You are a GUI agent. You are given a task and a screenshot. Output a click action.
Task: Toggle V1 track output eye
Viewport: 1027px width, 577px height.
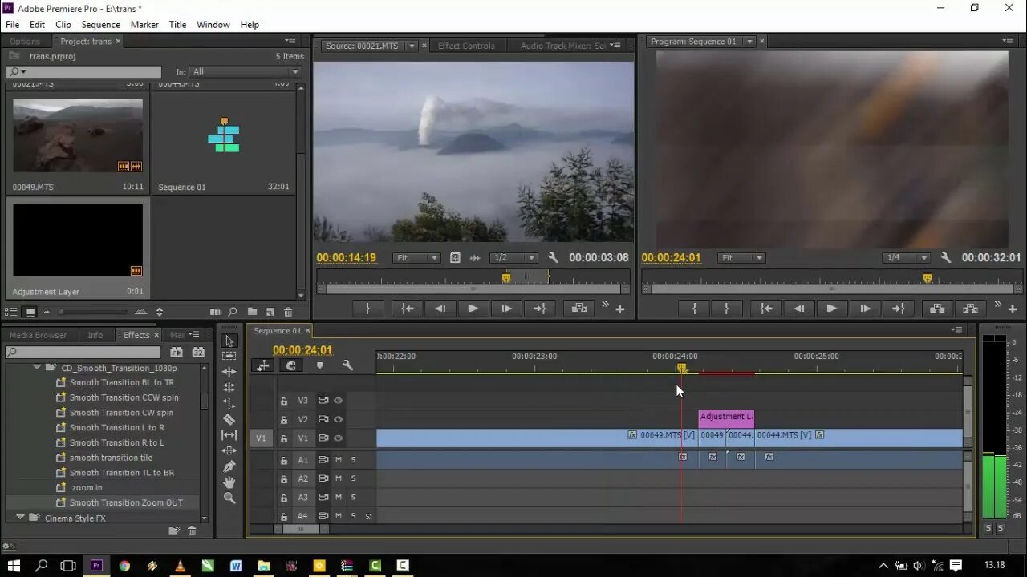tap(339, 438)
